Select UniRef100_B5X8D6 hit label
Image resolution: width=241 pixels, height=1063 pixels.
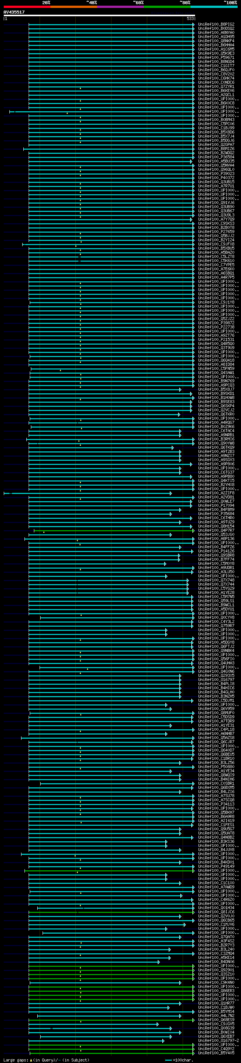pyautogui.click(x=216, y=132)
